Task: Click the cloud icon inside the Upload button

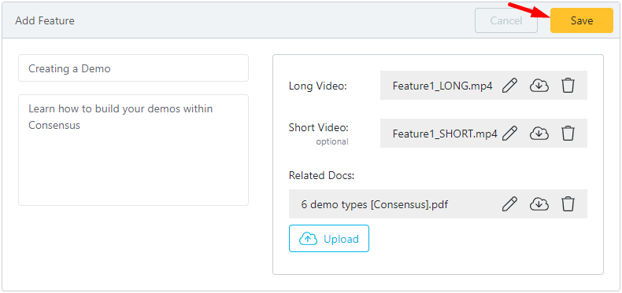Action: 308,238
